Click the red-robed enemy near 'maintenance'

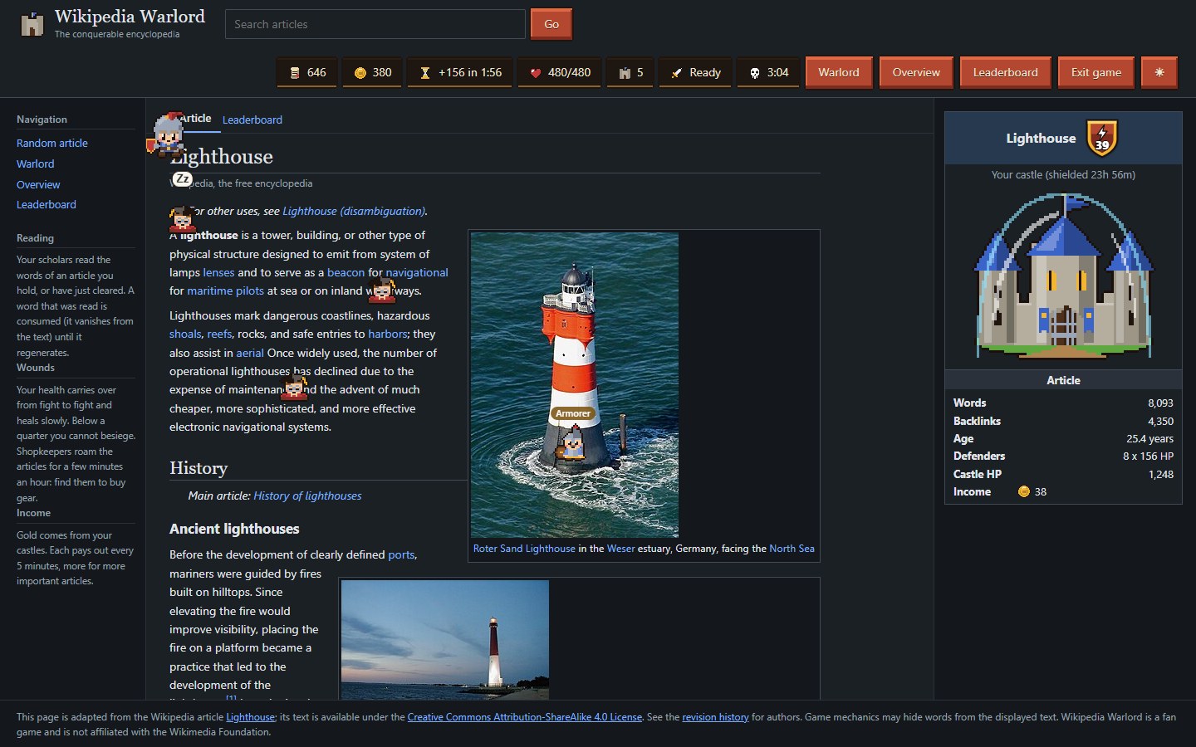(295, 388)
